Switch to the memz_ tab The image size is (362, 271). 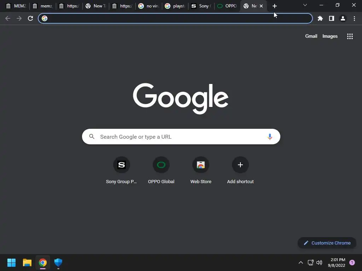coord(43,6)
